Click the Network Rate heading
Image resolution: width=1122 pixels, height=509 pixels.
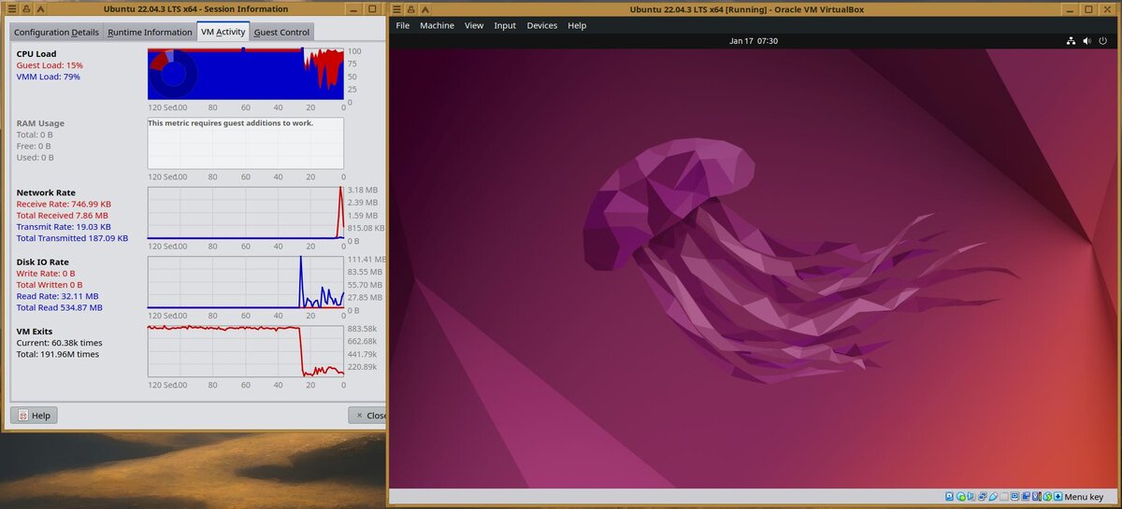[x=45, y=192]
